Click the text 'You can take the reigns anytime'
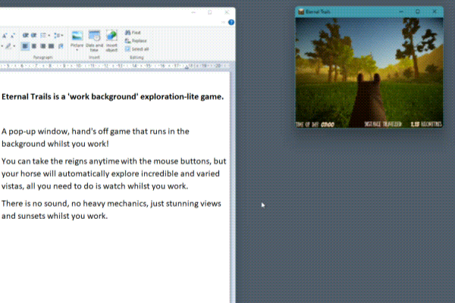 point(61,161)
